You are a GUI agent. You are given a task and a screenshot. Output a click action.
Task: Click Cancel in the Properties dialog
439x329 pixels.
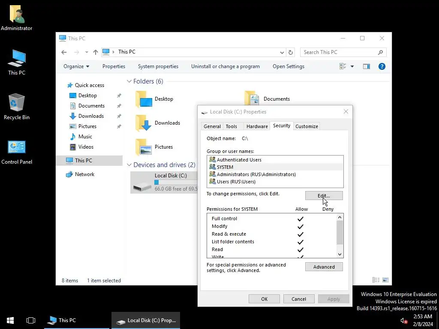coord(299,299)
